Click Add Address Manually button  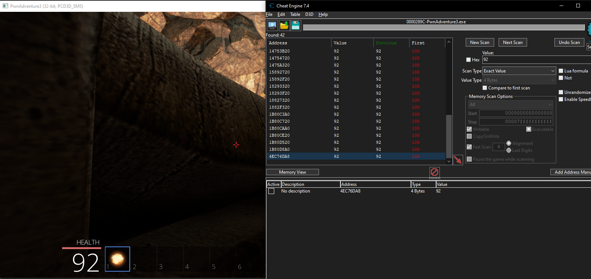click(x=571, y=172)
